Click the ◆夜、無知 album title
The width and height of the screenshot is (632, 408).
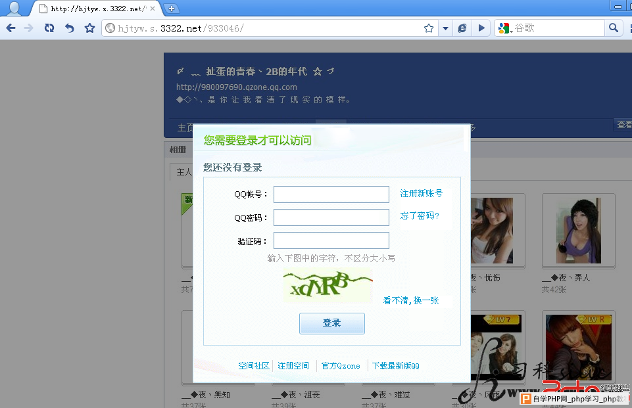pyautogui.click(x=206, y=395)
